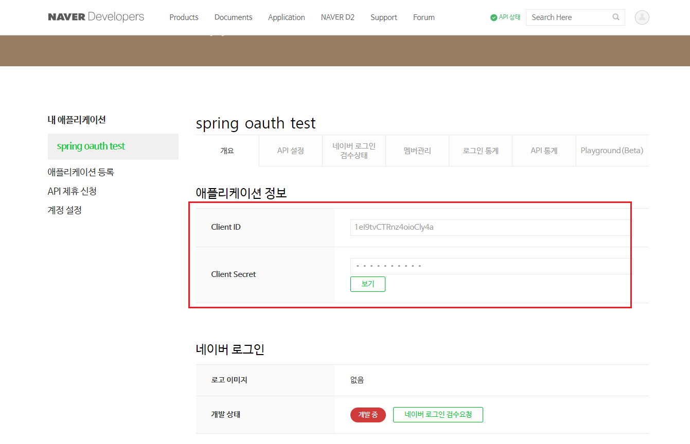
Task: Click the 네이버 로그인 검수요청 button
Action: pyautogui.click(x=438, y=415)
